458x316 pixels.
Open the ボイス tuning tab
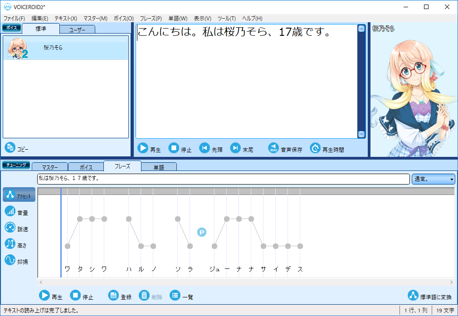(86, 167)
